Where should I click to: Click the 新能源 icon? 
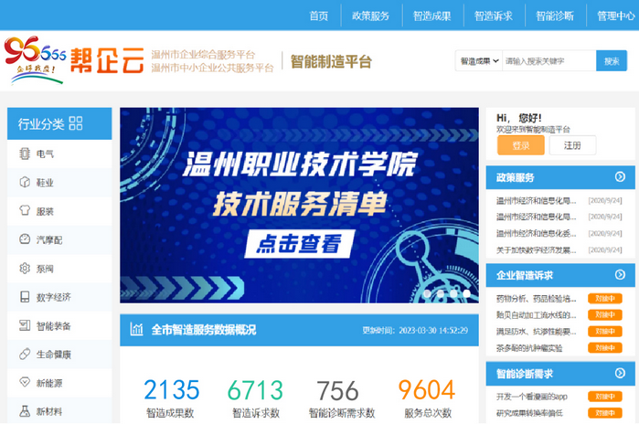pyautogui.click(x=25, y=382)
